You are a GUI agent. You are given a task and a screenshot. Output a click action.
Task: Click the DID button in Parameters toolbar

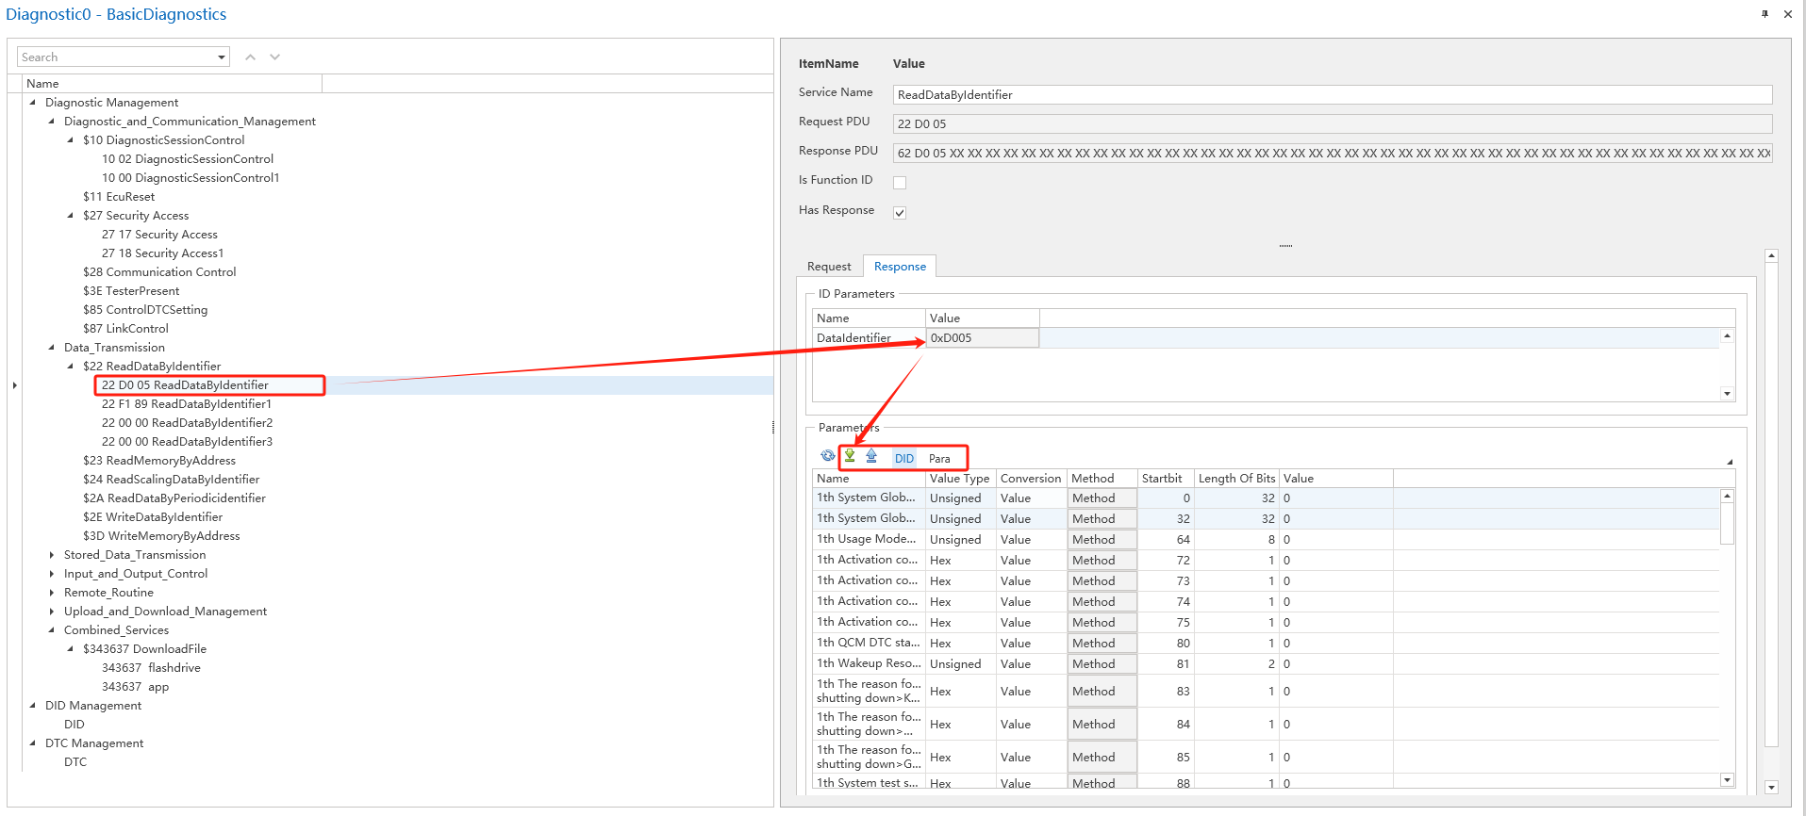click(904, 459)
